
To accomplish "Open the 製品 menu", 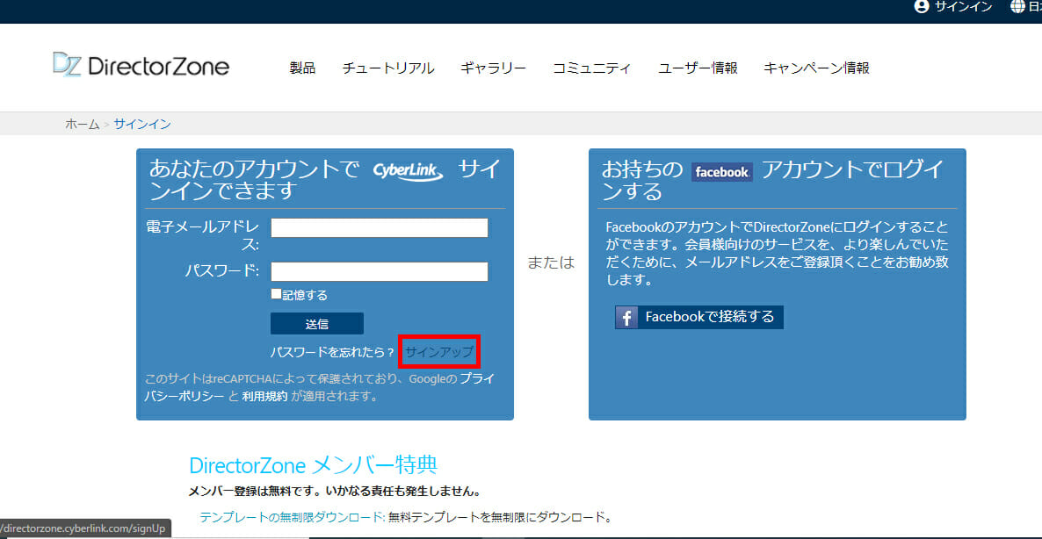I will pos(302,68).
